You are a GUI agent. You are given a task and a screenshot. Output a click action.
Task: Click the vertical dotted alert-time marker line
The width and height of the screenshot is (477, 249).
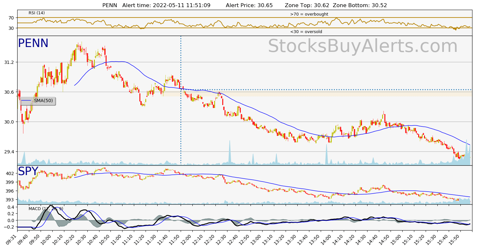pos(181,100)
